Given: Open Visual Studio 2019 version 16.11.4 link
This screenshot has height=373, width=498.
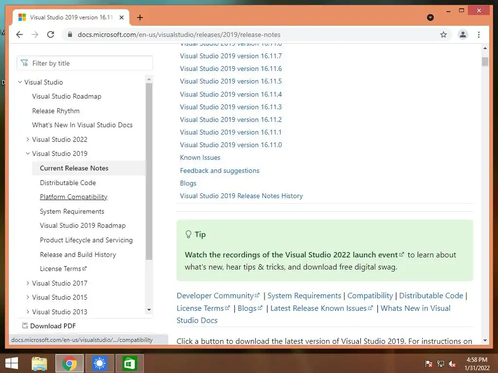Looking at the screenshot, I should [x=231, y=94].
